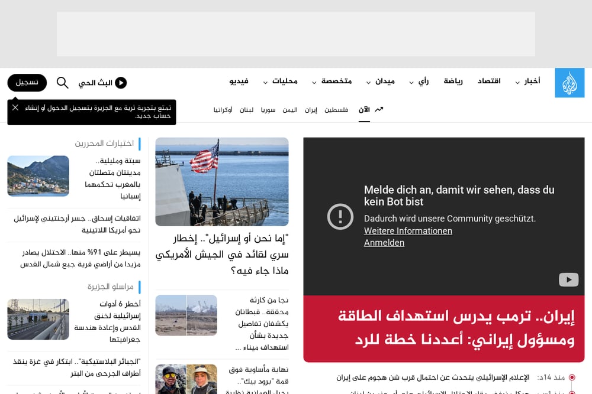This screenshot has width=592, height=394.
Task: Open the article نهاية مأساوية فوق قمة
Action: (258, 380)
